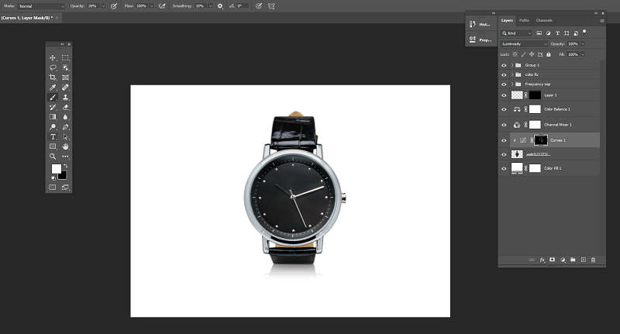This screenshot has height=334, width=620.
Task: Click the white foreground color swatch
Action: [x=56, y=169]
